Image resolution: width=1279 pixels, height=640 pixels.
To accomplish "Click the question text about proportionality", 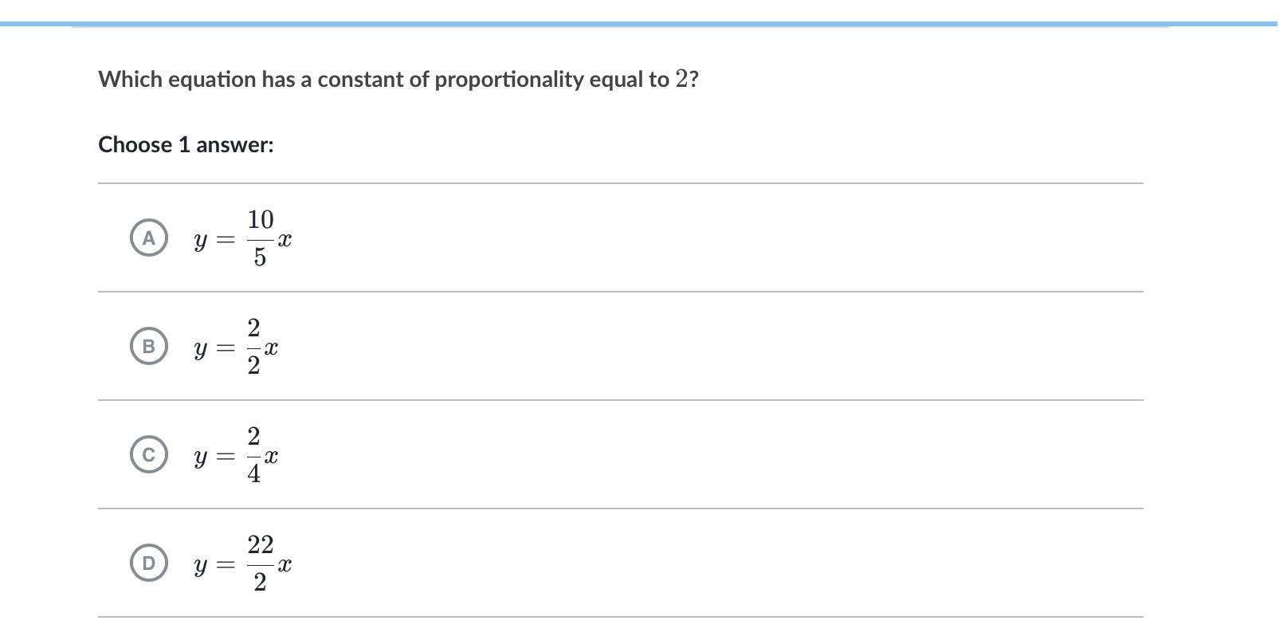I will click(x=398, y=79).
